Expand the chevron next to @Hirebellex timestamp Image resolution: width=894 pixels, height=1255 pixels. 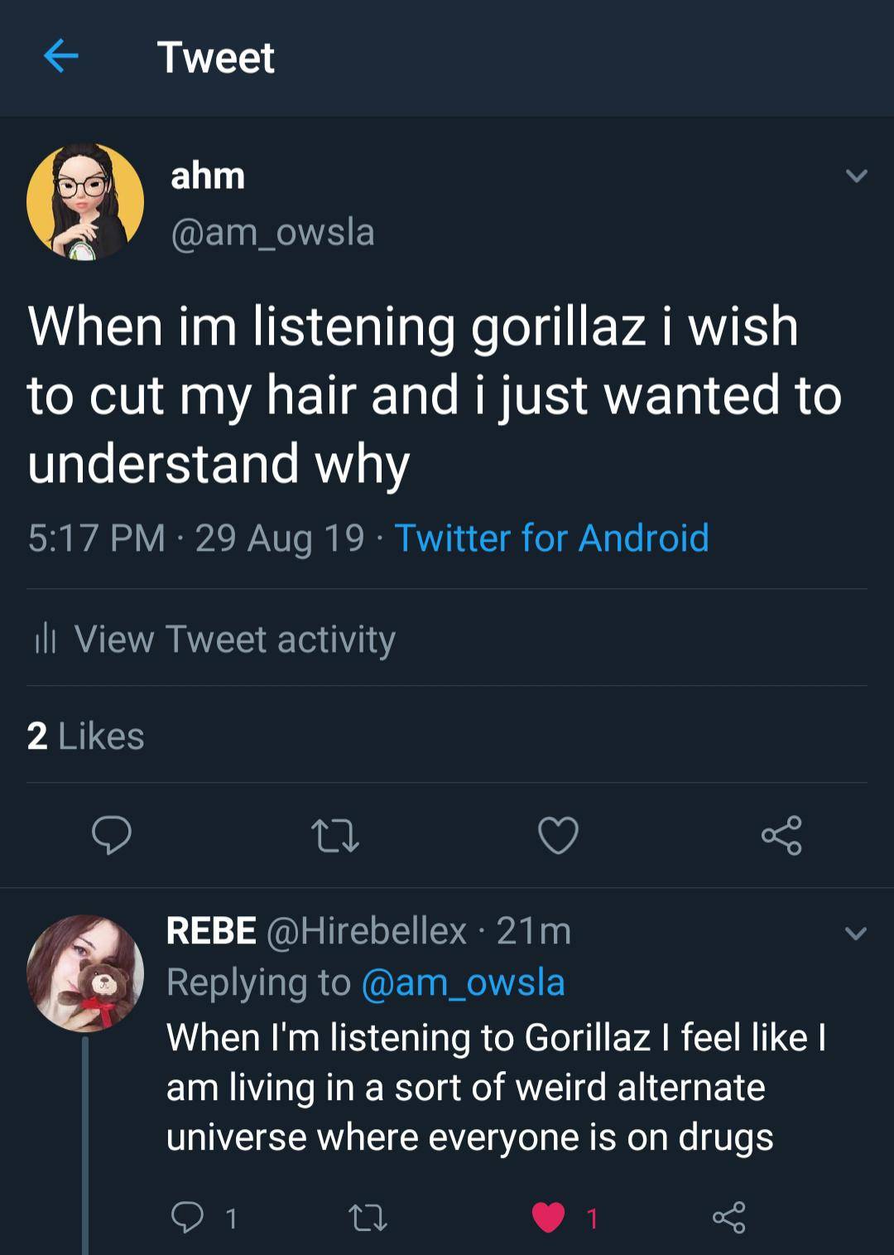[x=853, y=934]
